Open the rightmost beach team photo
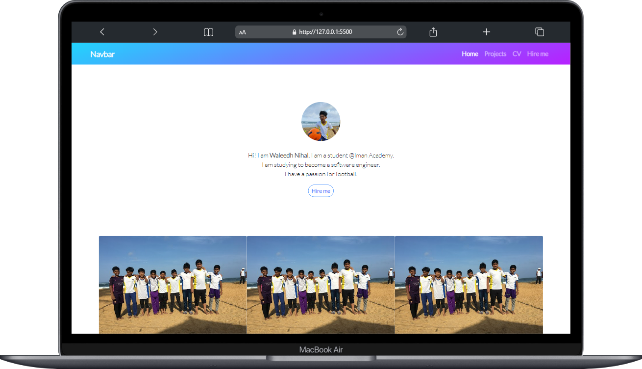Viewport: 642px width, 369px height. tap(469, 285)
